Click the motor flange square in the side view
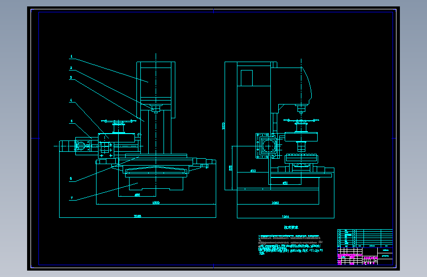Image resolution: width=427 pixels, height=277 pixels. [268, 146]
